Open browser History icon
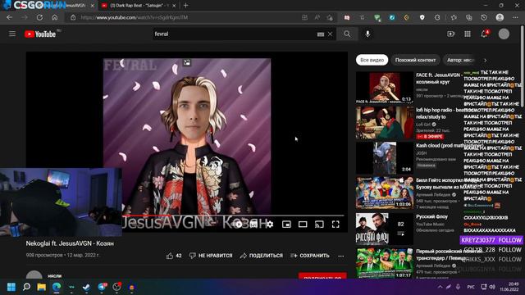The height and width of the screenshot is (295, 525). tap(484, 17)
